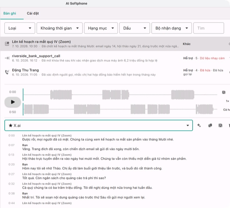Open the Loại filter dropdown
230x208 pixels.
coord(20,28)
